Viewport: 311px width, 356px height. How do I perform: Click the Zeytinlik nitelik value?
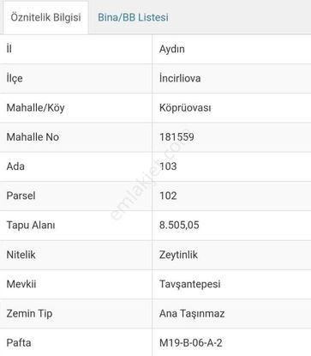point(178,255)
